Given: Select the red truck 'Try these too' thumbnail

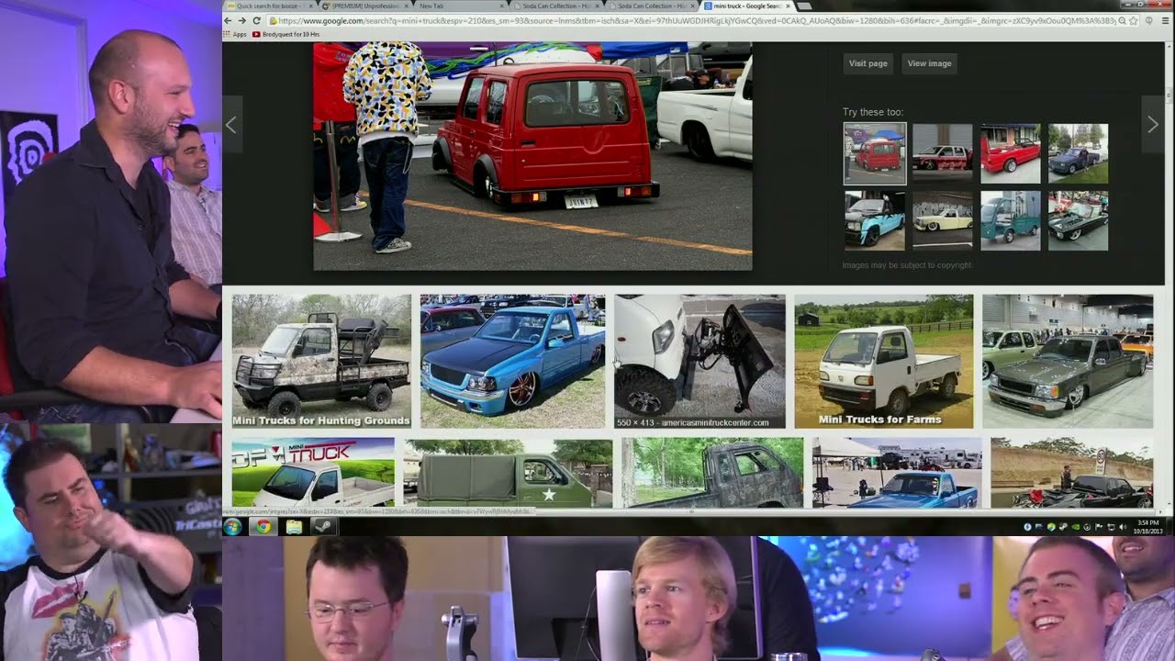Looking at the screenshot, I should 875,153.
